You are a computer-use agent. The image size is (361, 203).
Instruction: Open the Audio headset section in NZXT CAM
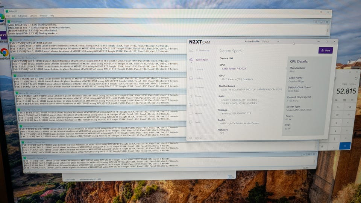(x=195, y=122)
